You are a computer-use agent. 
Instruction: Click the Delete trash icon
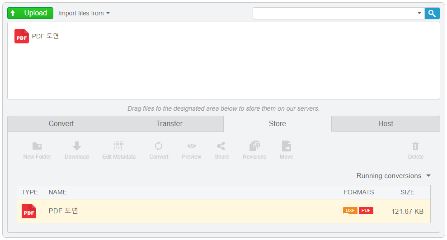click(416, 146)
